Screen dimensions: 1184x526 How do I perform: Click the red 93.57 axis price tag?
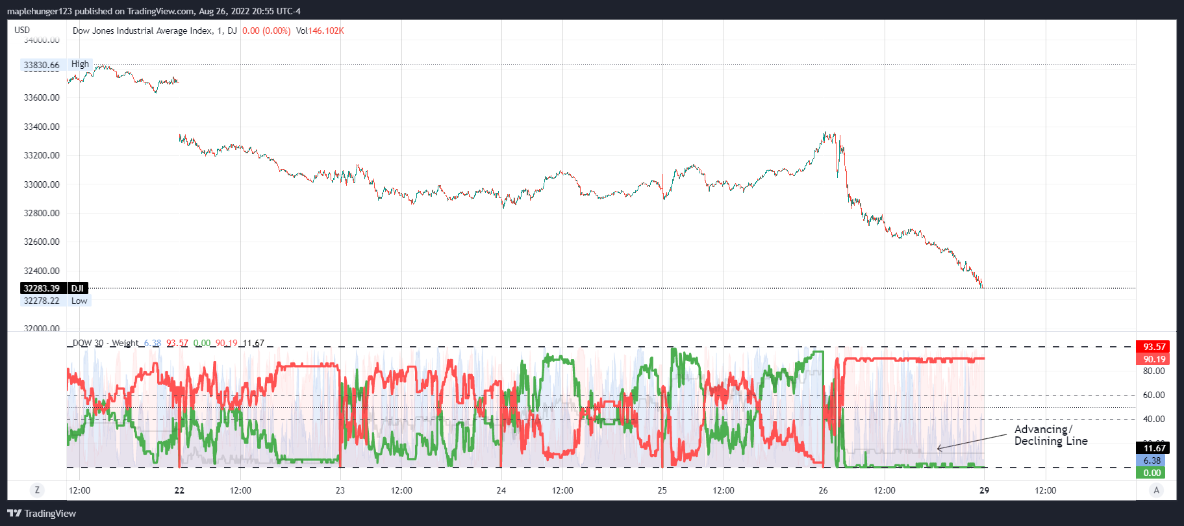(1153, 347)
